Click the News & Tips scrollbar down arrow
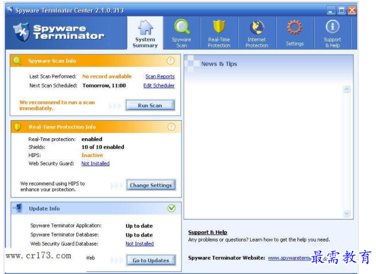 tap(347, 213)
